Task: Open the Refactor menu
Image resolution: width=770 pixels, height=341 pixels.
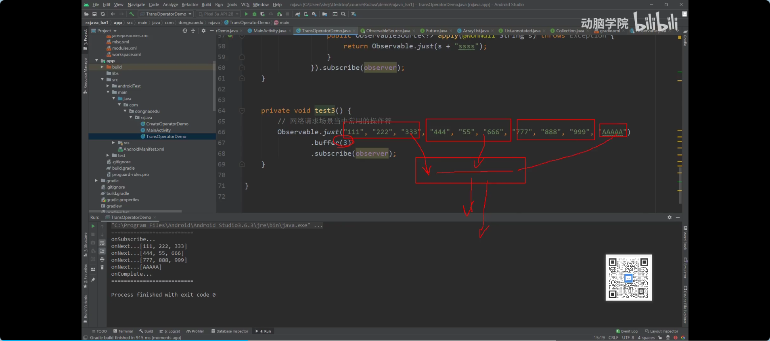Action: (190, 4)
